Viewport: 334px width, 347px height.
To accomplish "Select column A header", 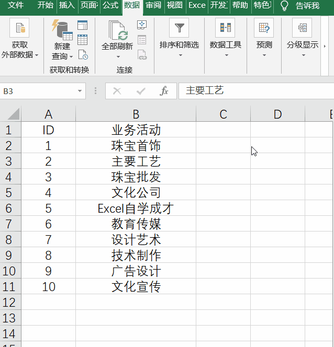I will (48, 114).
